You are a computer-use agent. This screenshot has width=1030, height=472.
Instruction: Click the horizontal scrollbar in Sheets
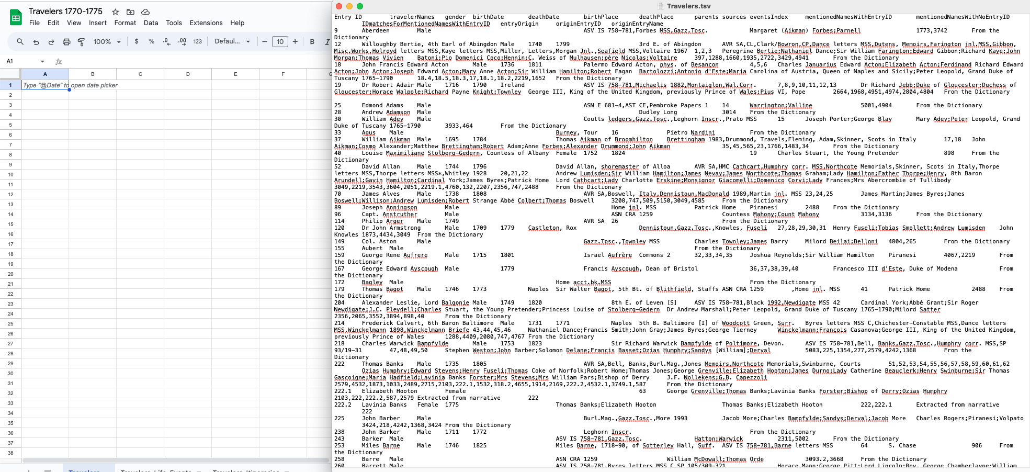pyautogui.click(x=175, y=460)
